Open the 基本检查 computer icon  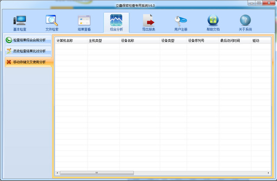[19, 20]
